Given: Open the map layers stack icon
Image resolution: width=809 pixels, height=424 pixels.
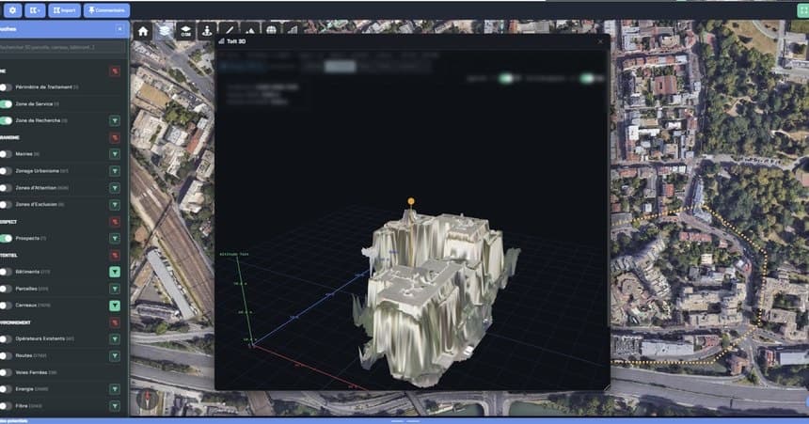Looking at the screenshot, I should tap(164, 31).
